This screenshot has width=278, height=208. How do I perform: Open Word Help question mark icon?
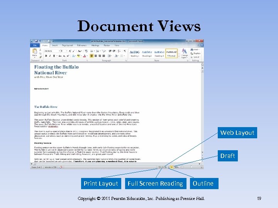pos(202,45)
